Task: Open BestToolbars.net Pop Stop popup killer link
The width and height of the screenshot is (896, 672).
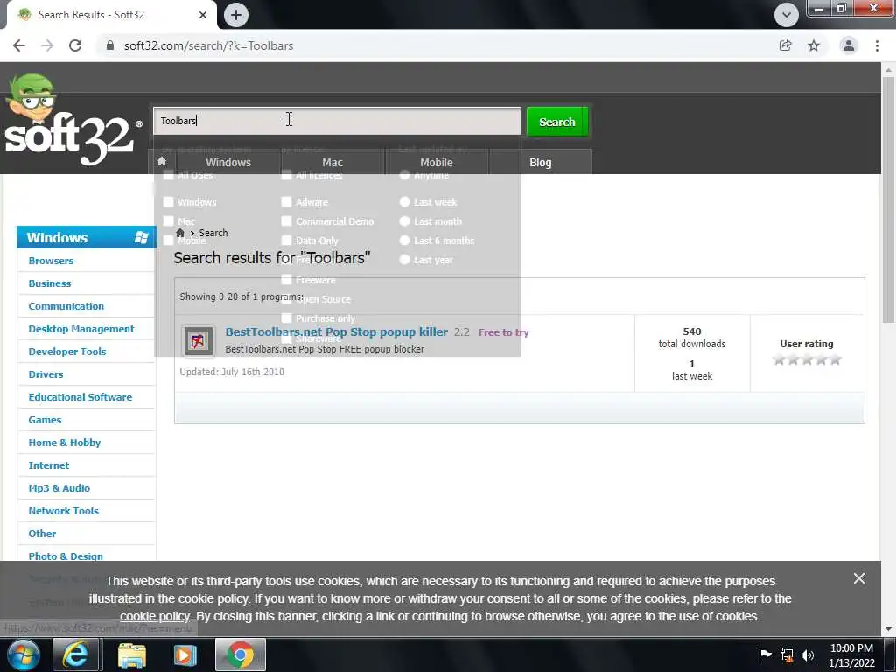Action: (337, 332)
